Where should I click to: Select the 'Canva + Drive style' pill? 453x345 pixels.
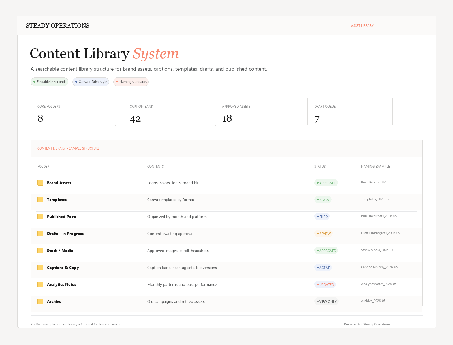91,82
